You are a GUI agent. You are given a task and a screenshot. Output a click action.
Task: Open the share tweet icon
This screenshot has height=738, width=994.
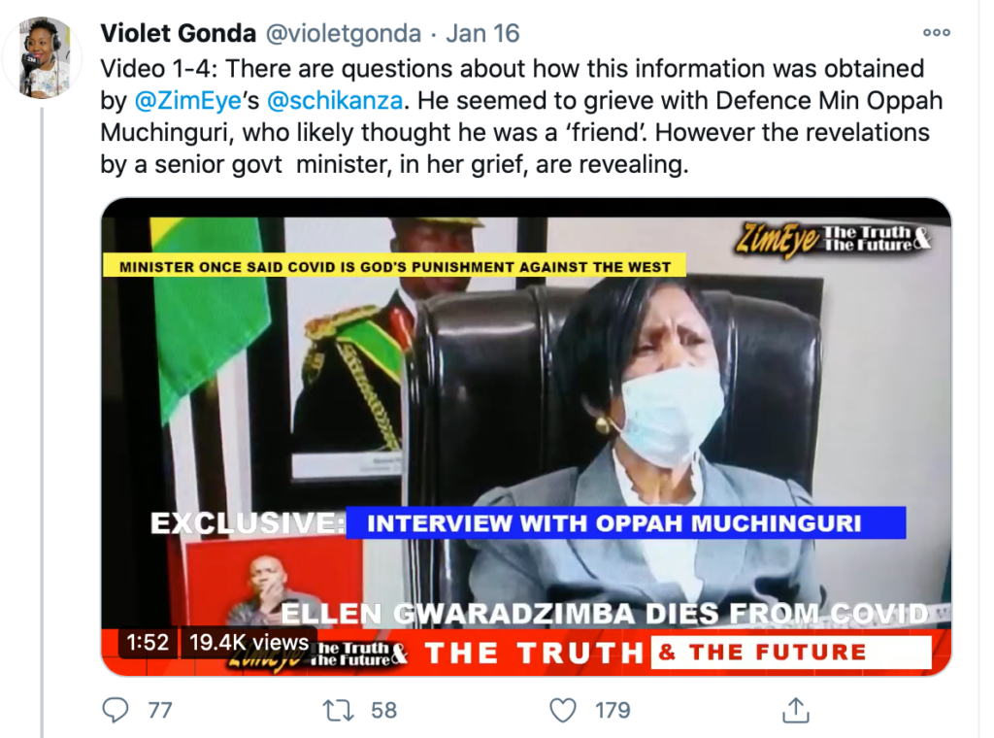pos(796,710)
